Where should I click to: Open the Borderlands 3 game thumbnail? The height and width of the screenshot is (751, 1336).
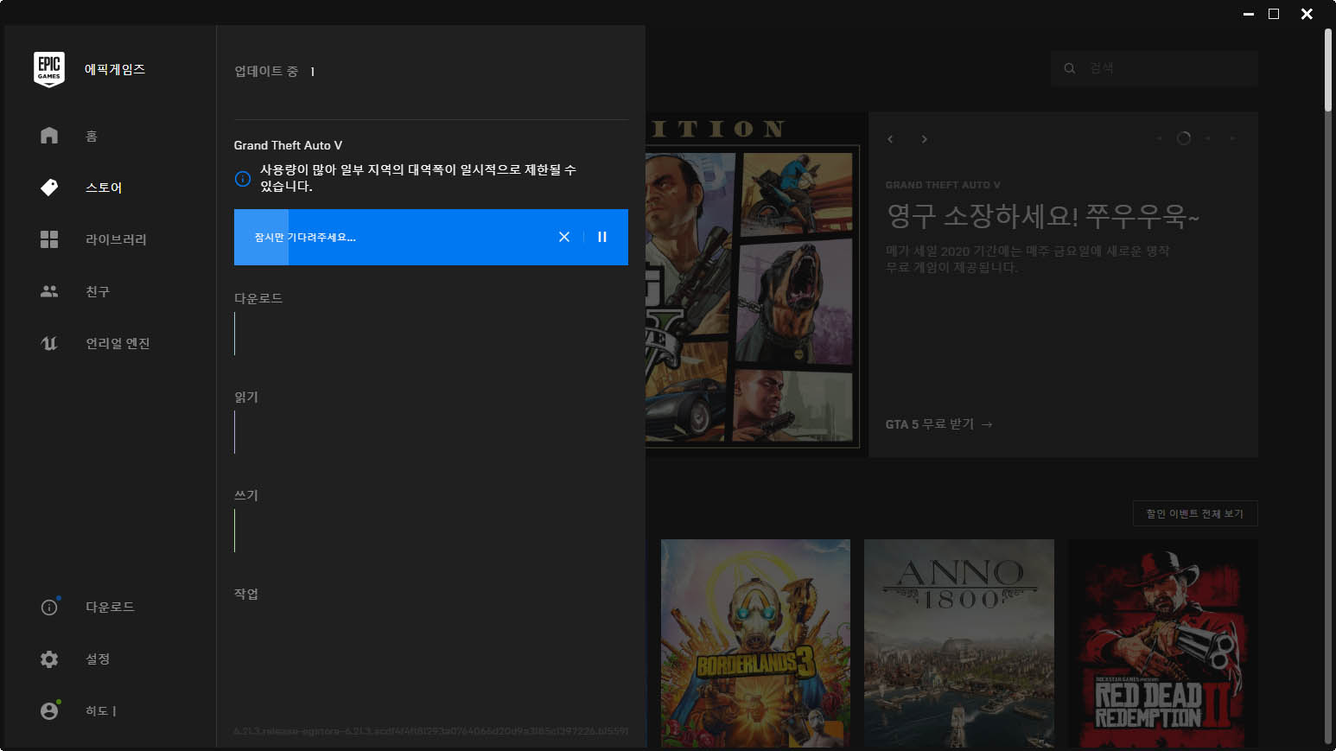(756, 643)
